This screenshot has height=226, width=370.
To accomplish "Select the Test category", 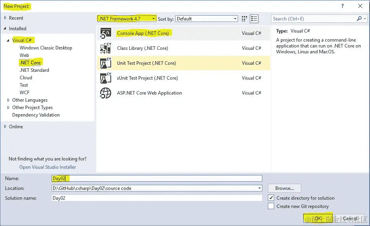I will pyautogui.click(x=24, y=85).
